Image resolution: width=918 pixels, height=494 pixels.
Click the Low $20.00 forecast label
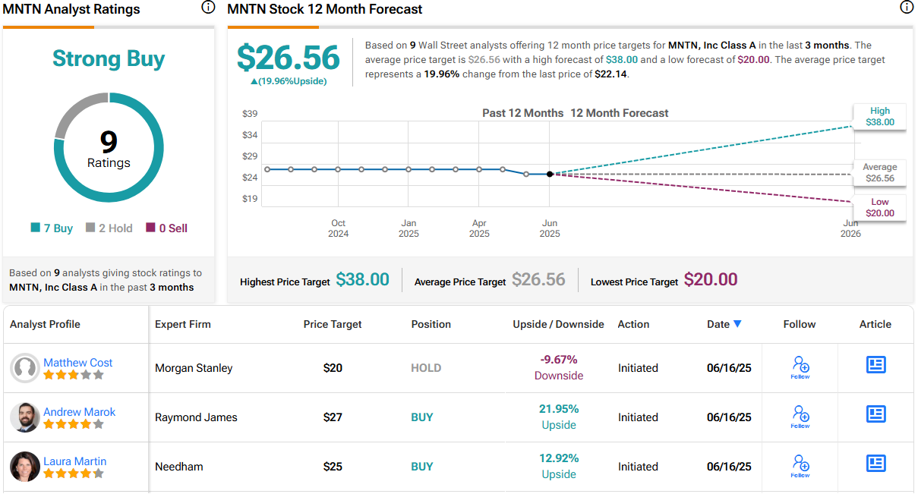pos(880,207)
